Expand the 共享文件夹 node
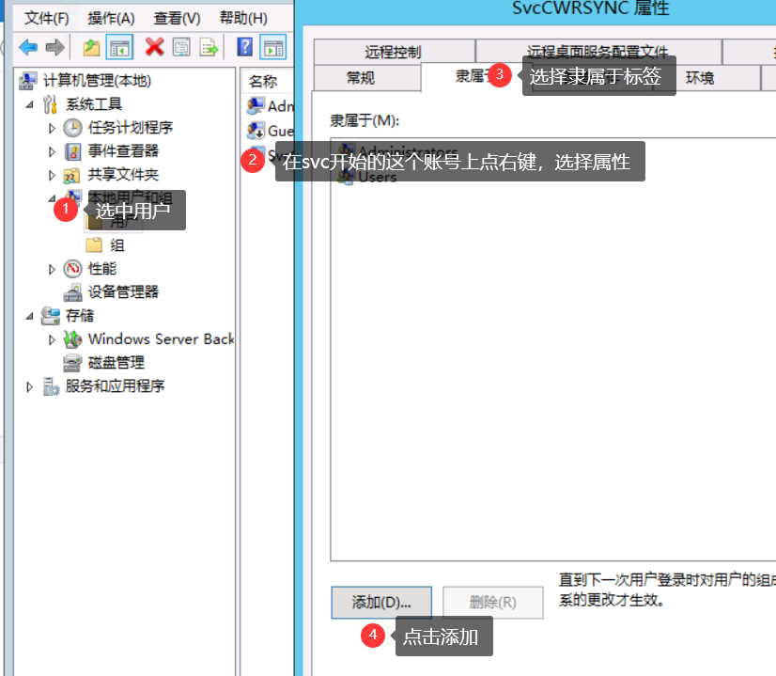 coord(52,175)
